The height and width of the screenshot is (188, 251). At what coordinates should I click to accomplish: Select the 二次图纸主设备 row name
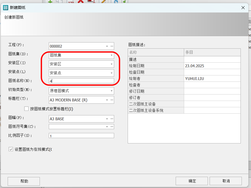156,104
